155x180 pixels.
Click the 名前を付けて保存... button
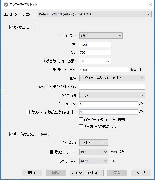(x=86, y=173)
